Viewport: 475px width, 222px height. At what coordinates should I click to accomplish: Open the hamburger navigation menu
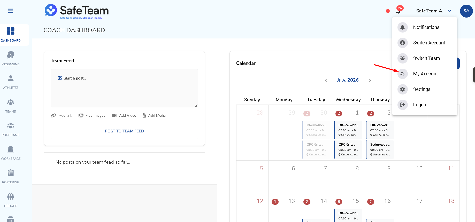pos(11,11)
